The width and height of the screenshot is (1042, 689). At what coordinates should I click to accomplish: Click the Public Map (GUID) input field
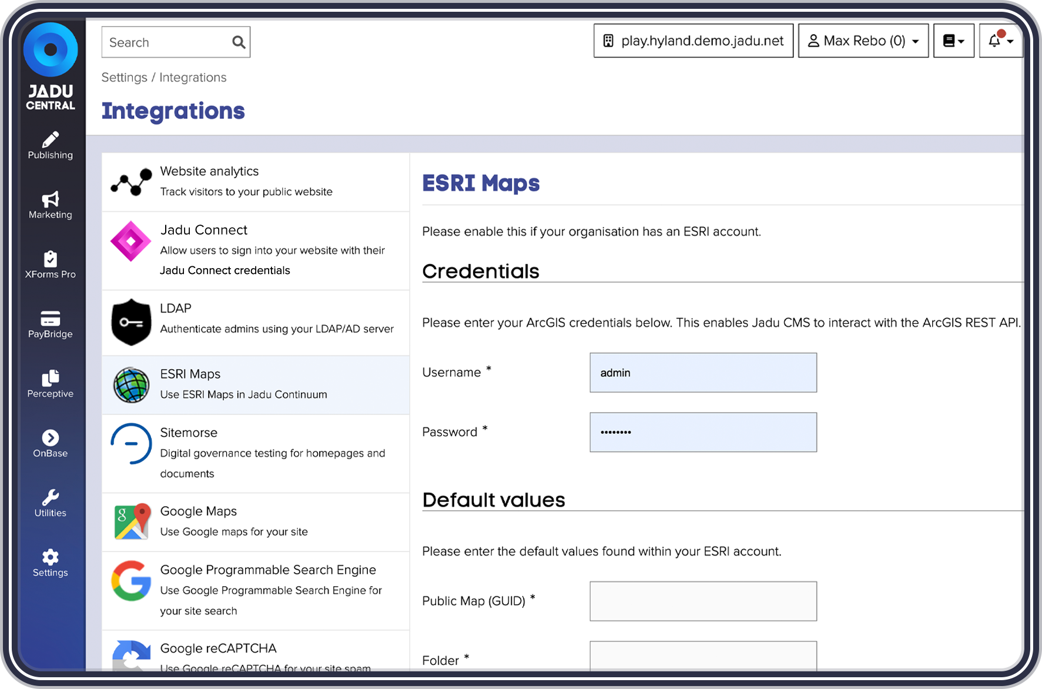coord(703,601)
